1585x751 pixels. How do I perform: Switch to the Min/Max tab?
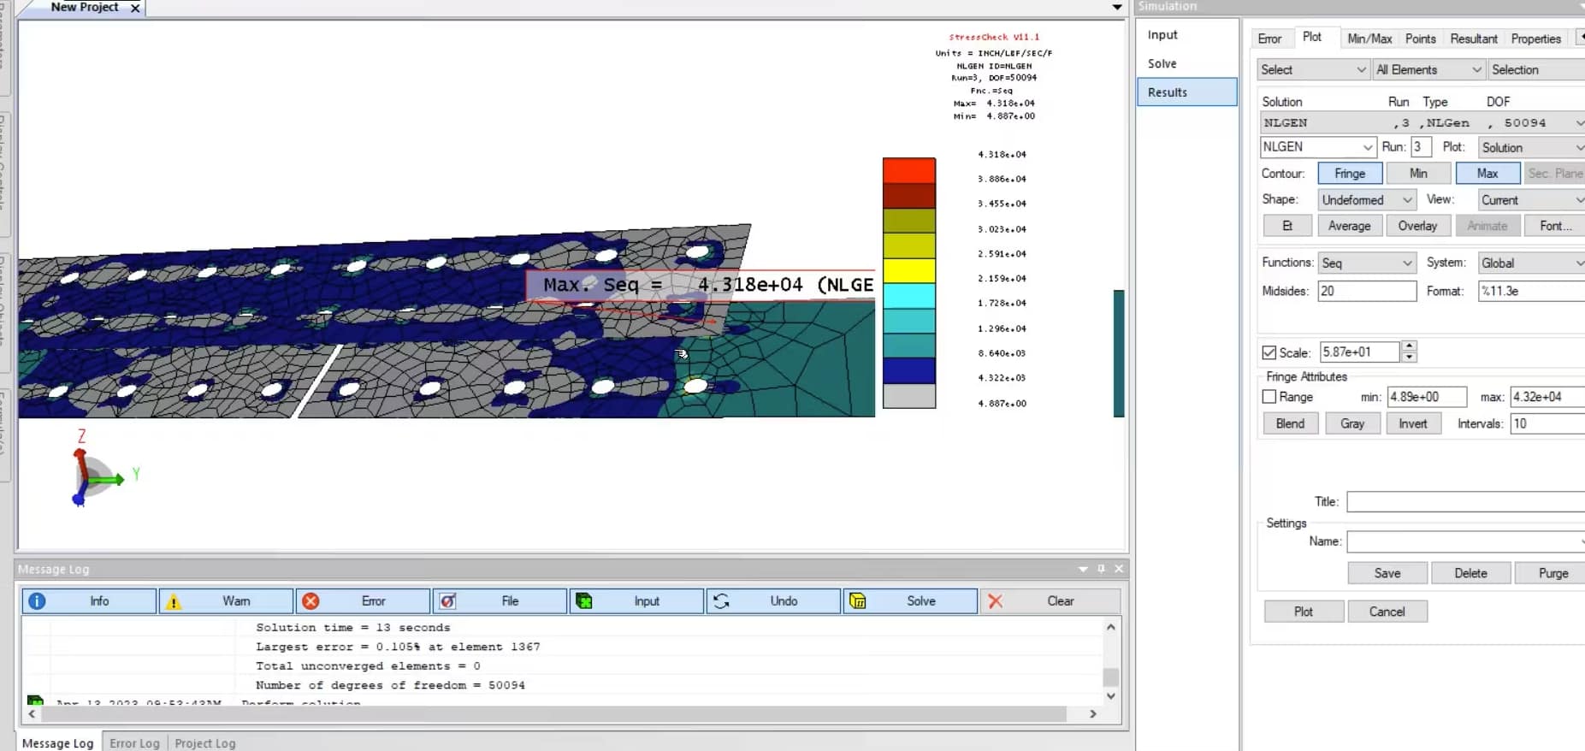pos(1369,38)
